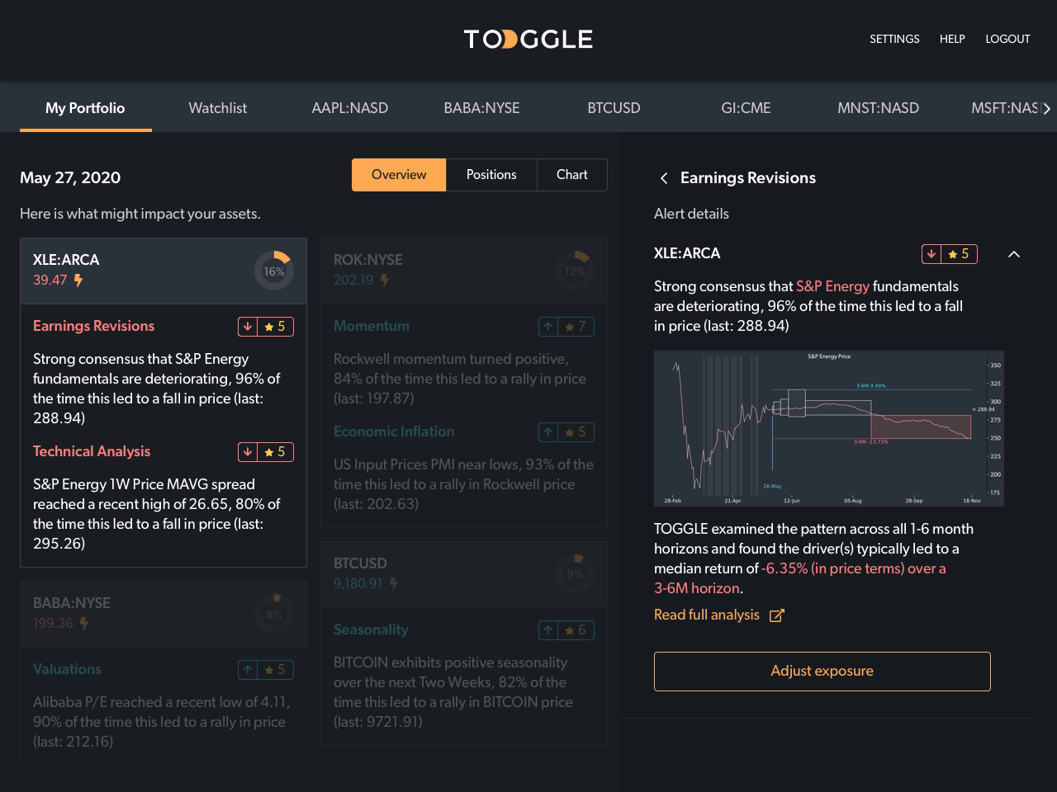The image size is (1057, 792).
Task: Click the Adjust exposure button
Action: pos(822,671)
